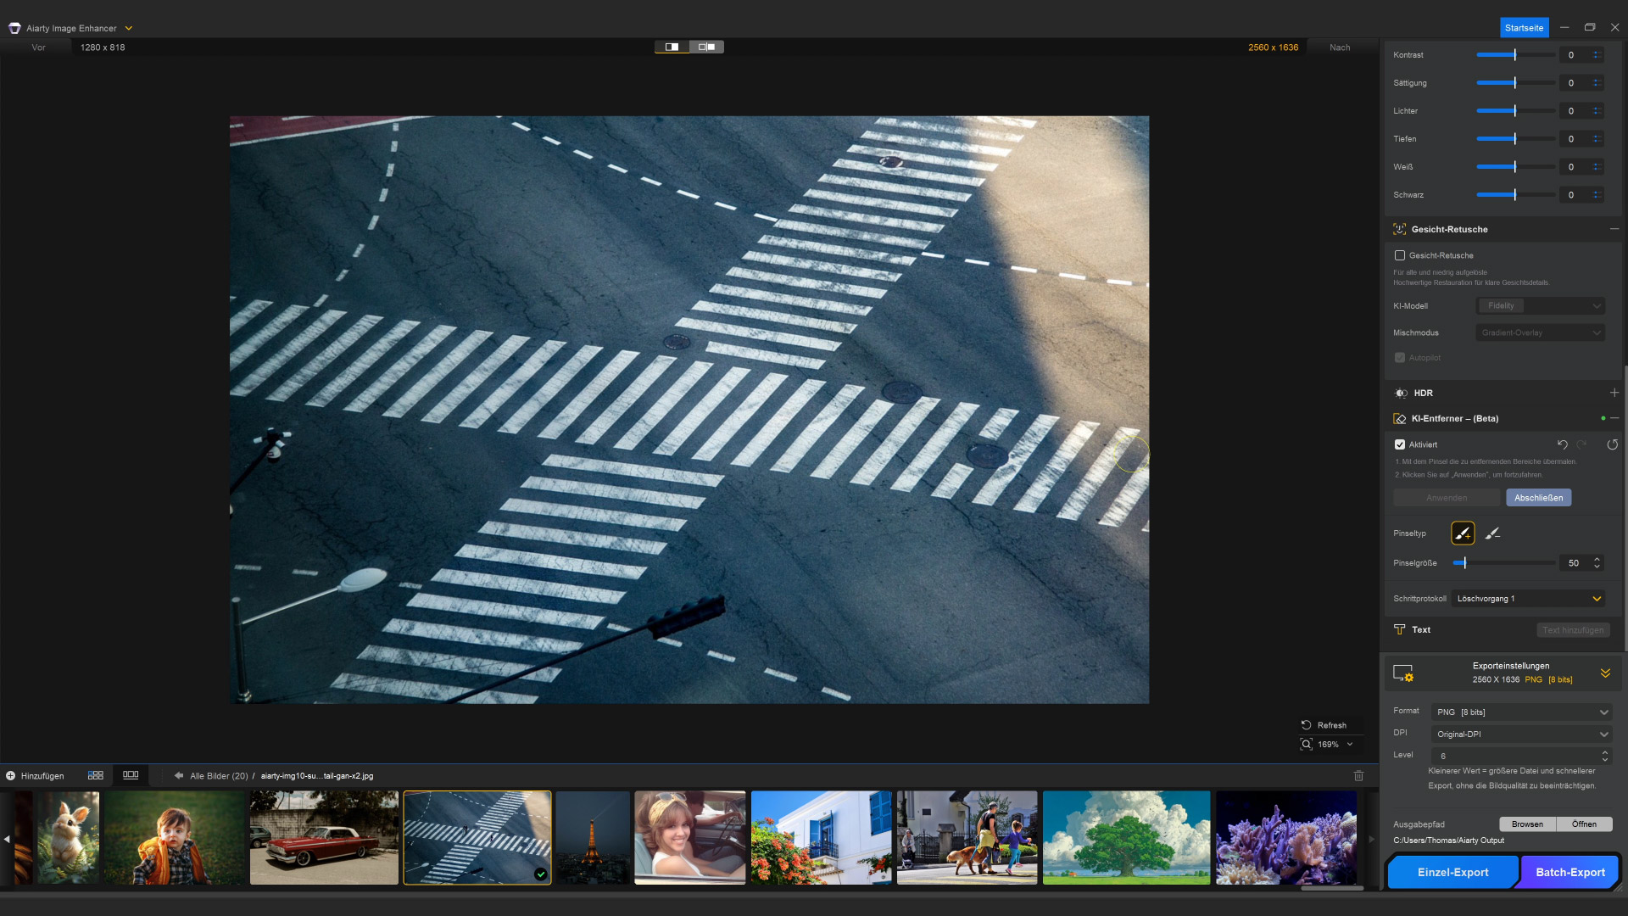The height and width of the screenshot is (916, 1628).
Task: Toggle the Autopilot checkbox
Action: pyautogui.click(x=1400, y=358)
